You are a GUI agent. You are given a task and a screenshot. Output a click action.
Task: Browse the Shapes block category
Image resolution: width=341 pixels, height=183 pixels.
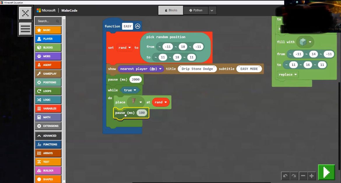tap(48, 179)
